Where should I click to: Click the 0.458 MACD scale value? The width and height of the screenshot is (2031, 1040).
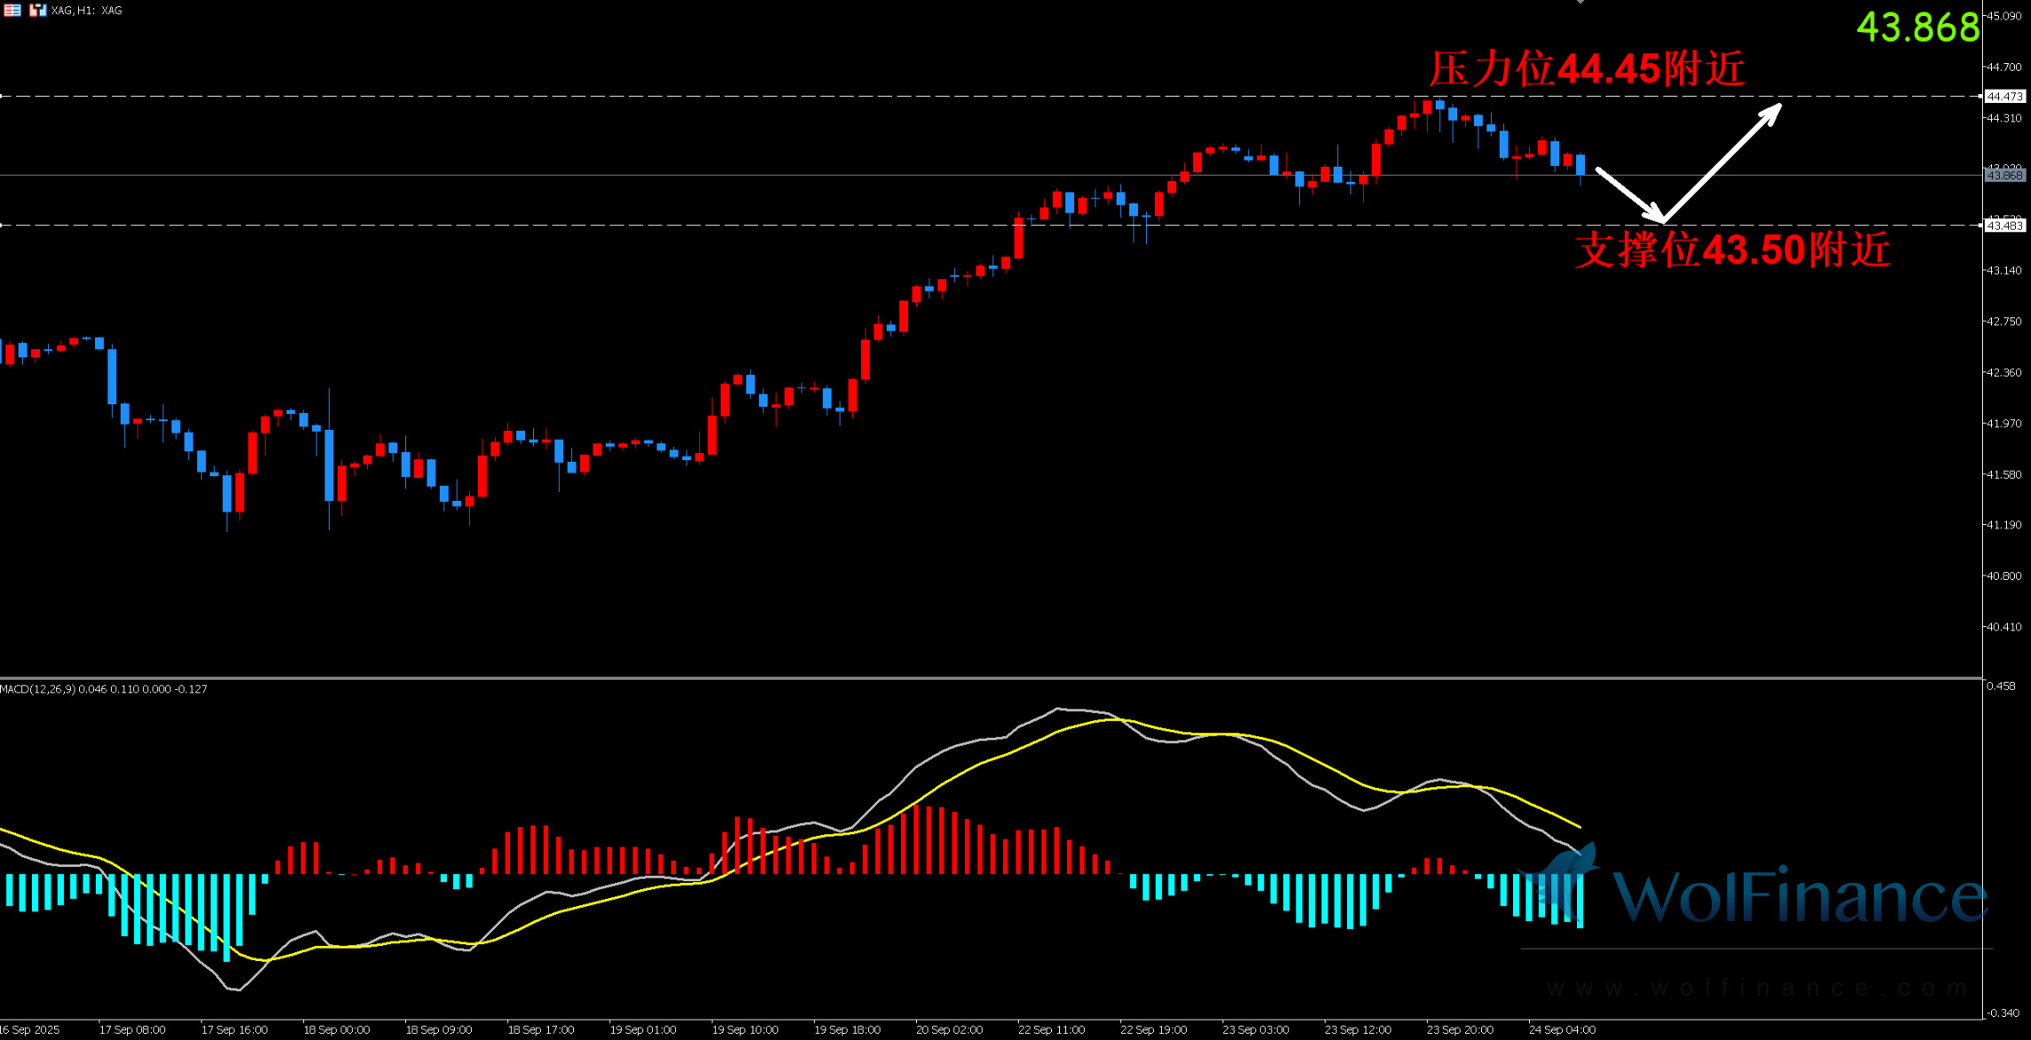pos(2001,685)
